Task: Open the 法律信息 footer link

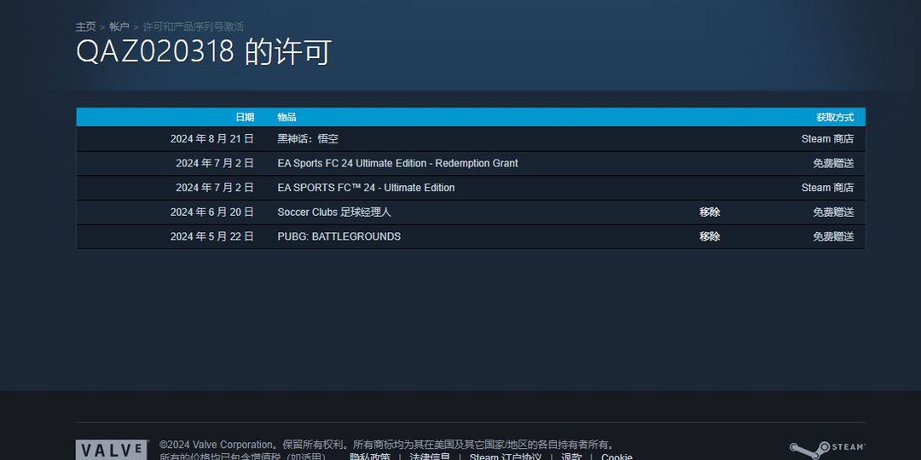Action: click(430, 457)
